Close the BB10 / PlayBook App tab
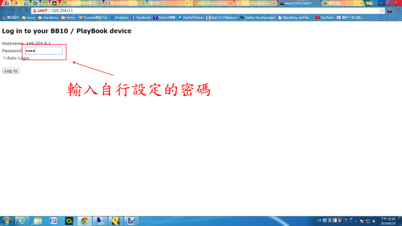Screen dimensions: 402x226 274,3
